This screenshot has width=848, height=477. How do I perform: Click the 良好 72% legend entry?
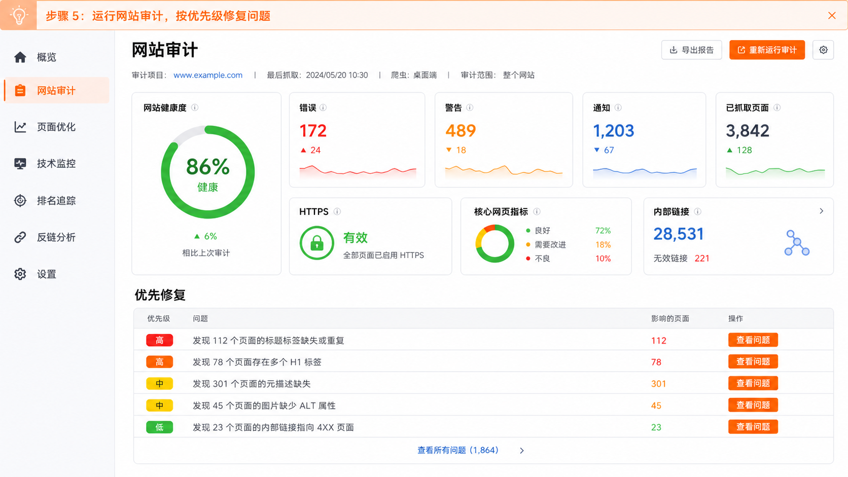point(568,231)
